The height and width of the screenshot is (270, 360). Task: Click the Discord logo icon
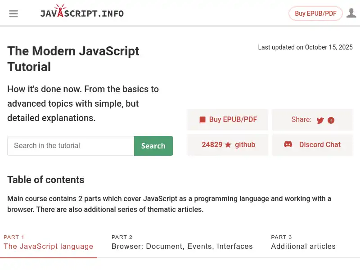pos(288,144)
